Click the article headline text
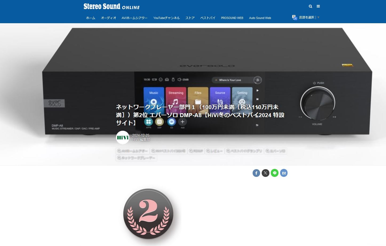This screenshot has height=246, width=386. point(200,115)
